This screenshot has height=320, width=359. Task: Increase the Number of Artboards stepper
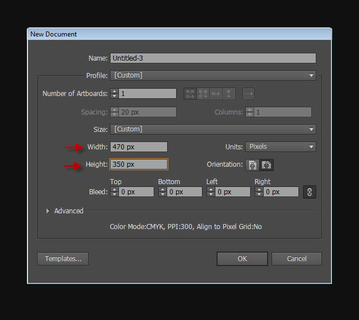click(x=114, y=92)
